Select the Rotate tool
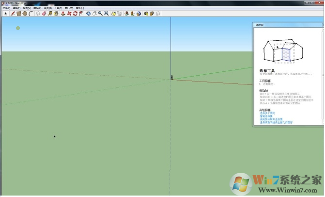 75,14
